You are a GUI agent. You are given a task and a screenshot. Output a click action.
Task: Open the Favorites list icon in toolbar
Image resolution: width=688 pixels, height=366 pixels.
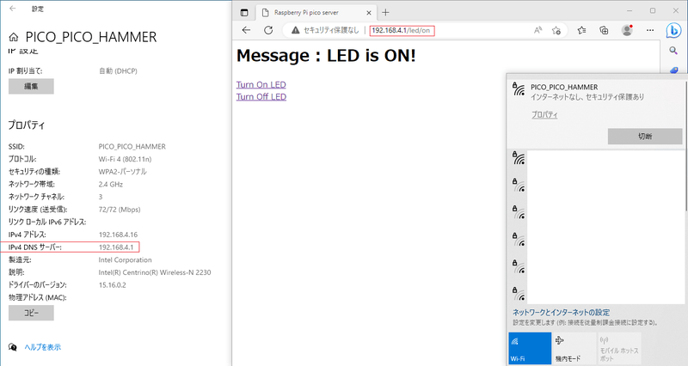click(x=581, y=30)
